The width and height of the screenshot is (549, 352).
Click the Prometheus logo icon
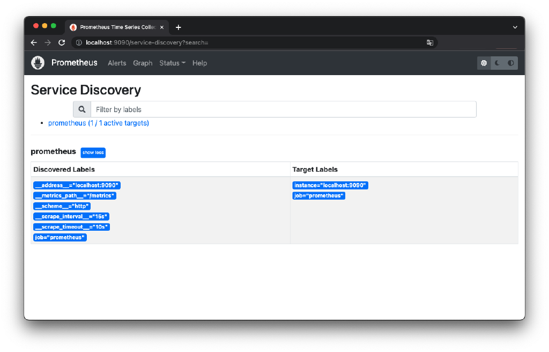click(38, 63)
